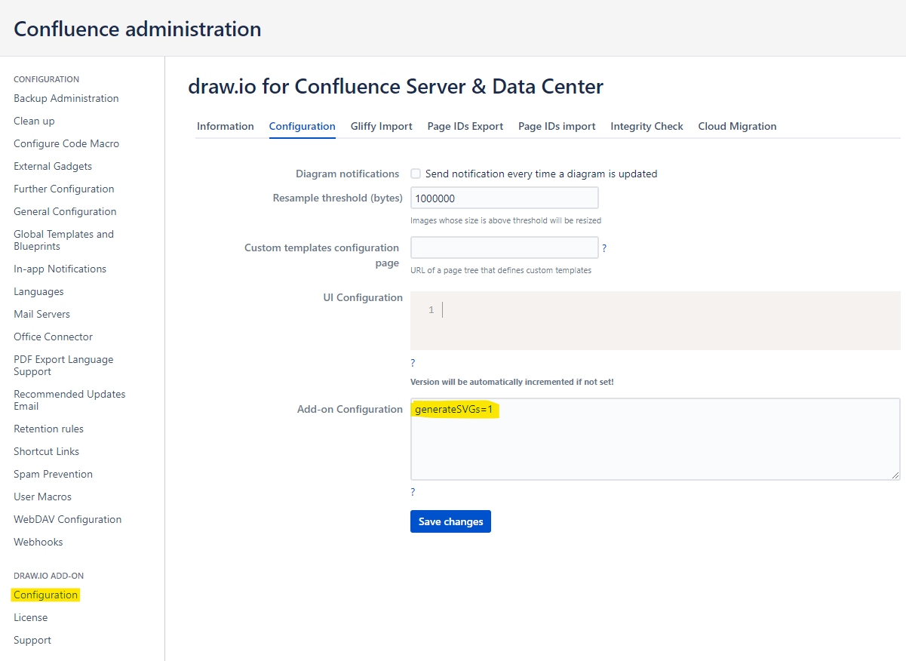Click help icon beside Custom templates field
The height and width of the screenshot is (661, 906).
604,248
